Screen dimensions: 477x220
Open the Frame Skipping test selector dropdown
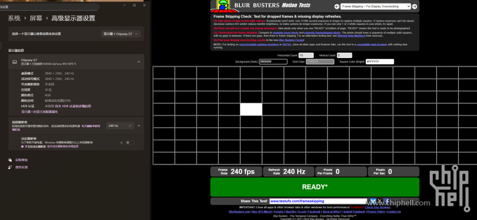tap(376, 6)
